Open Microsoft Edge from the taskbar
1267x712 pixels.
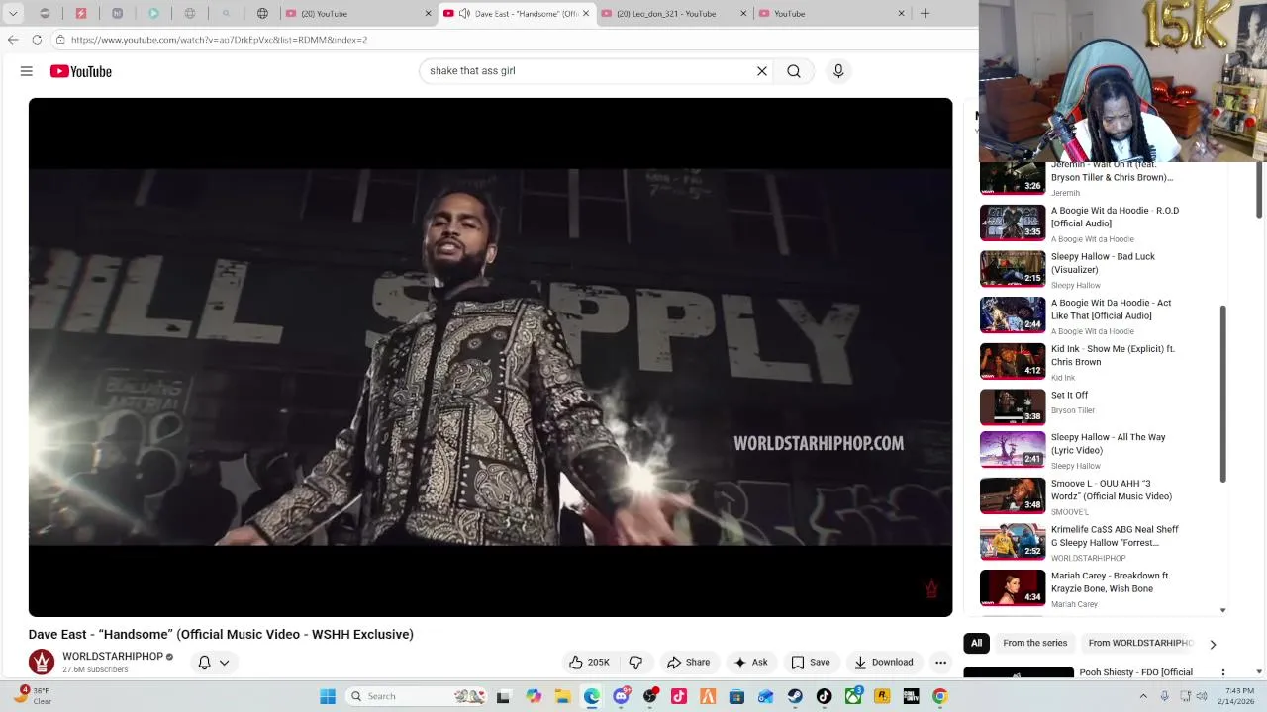tap(592, 696)
